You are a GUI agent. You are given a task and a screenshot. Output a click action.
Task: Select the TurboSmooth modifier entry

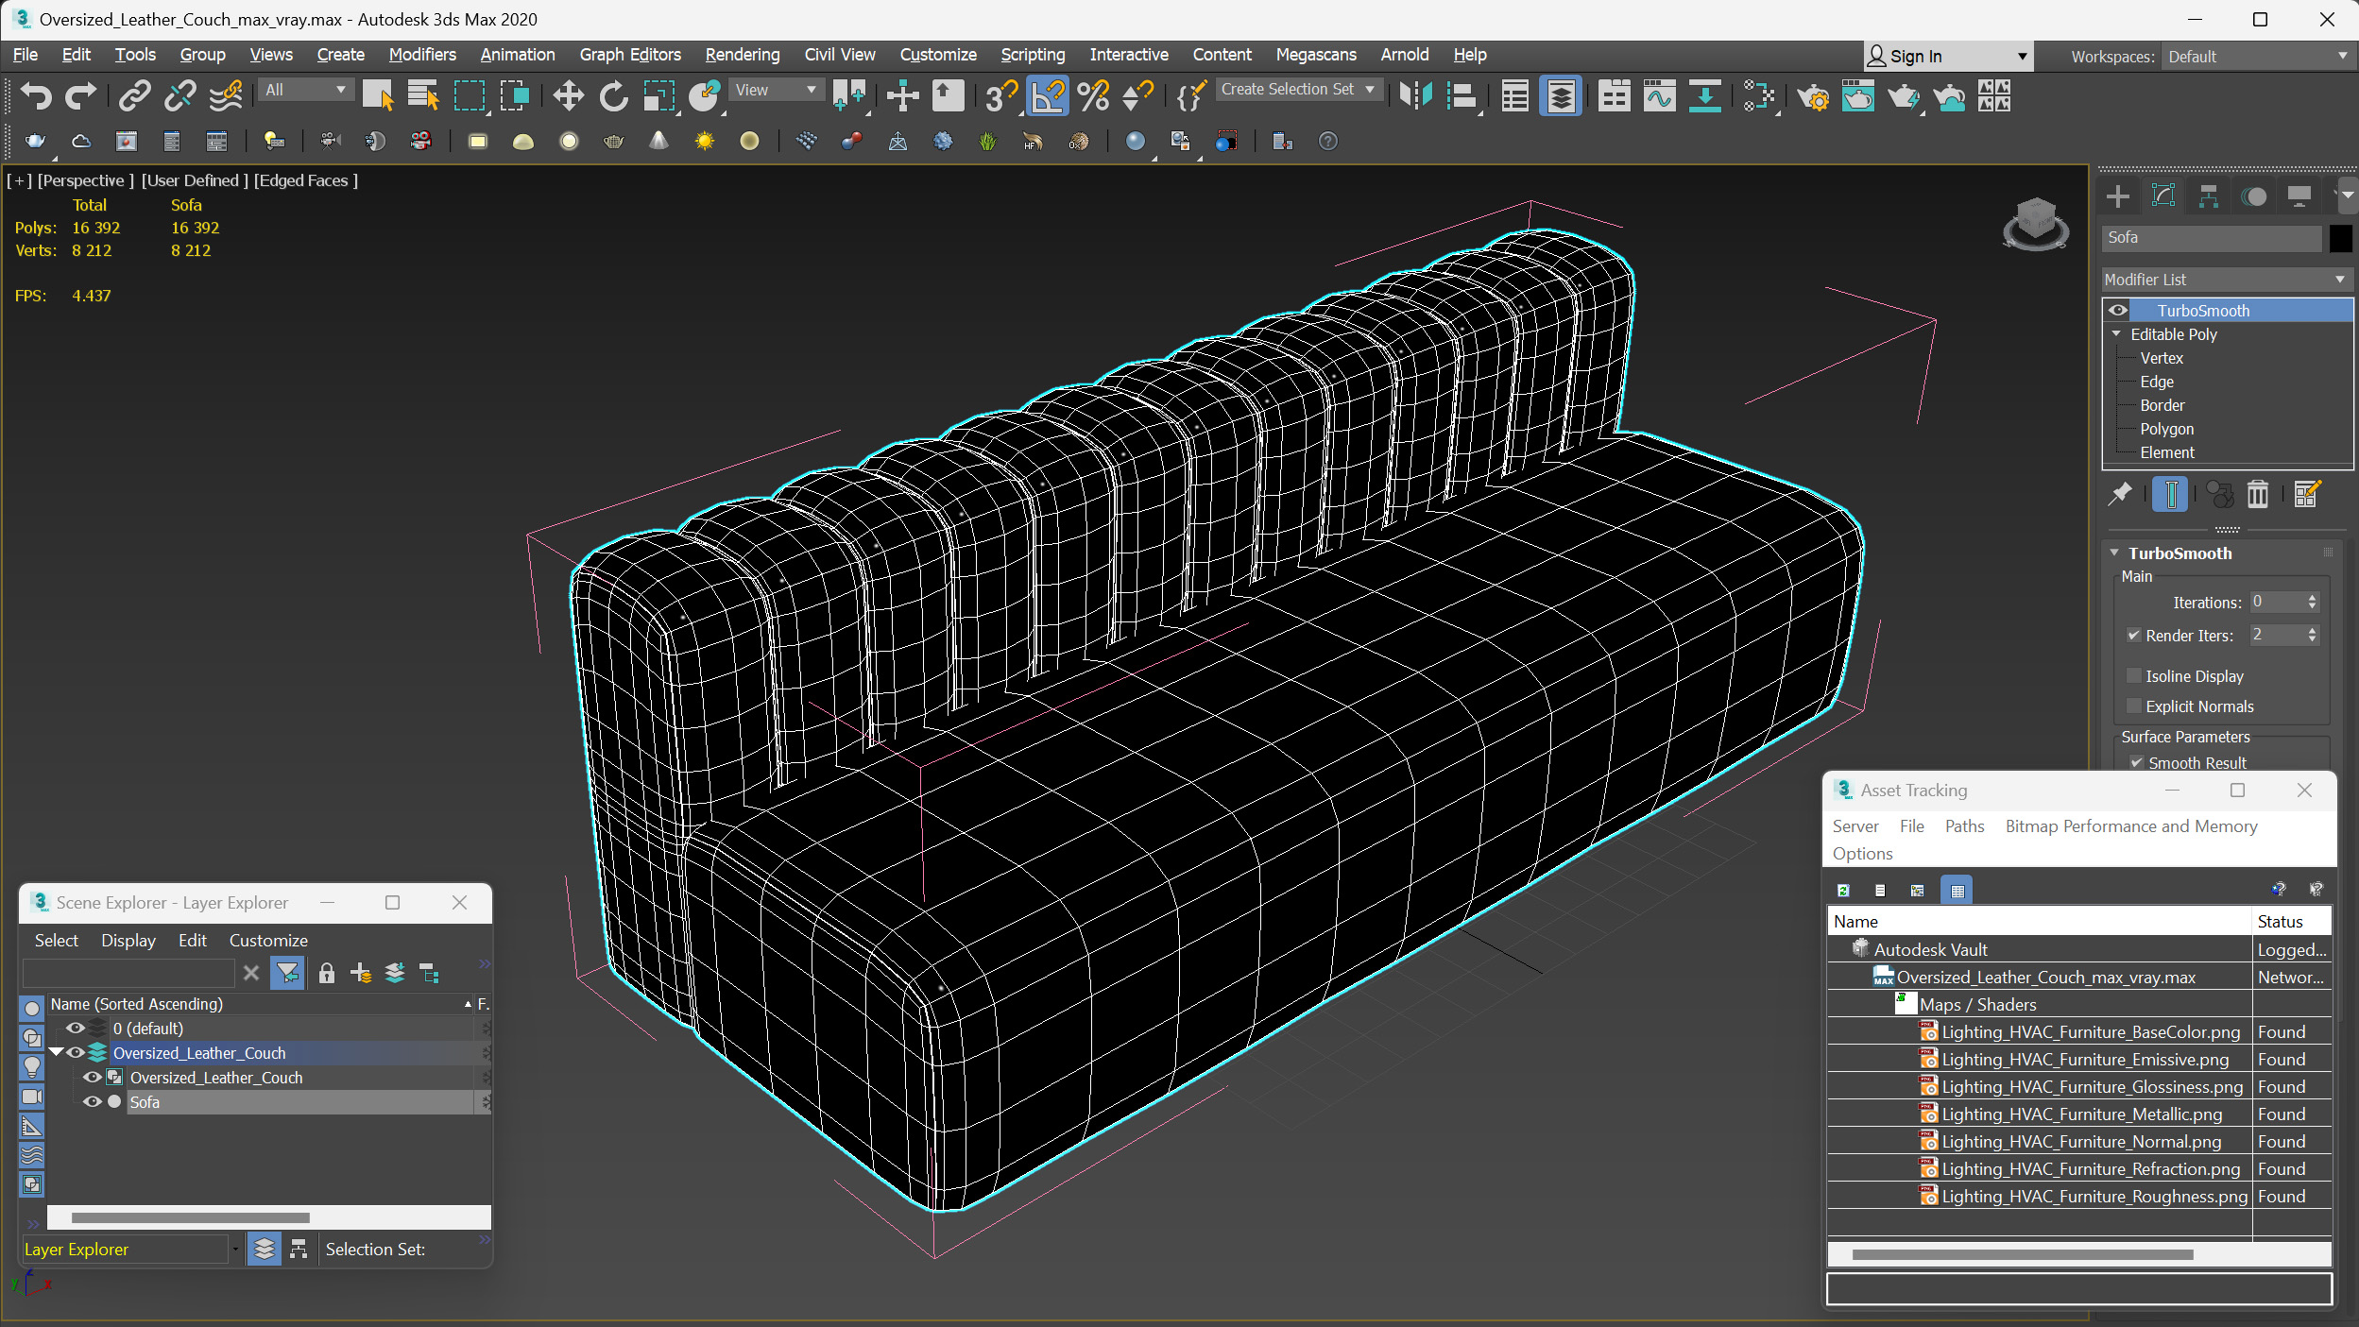point(2202,311)
